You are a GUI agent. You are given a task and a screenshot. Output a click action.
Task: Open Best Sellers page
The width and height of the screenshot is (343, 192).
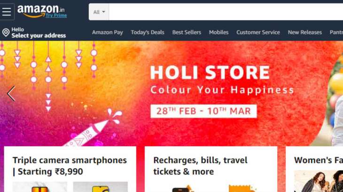coord(187,32)
